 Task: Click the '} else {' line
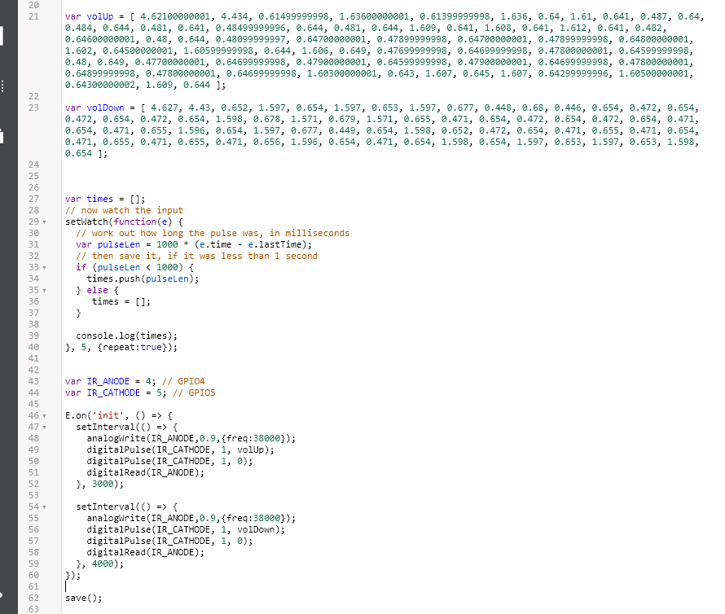pyautogui.click(x=97, y=291)
